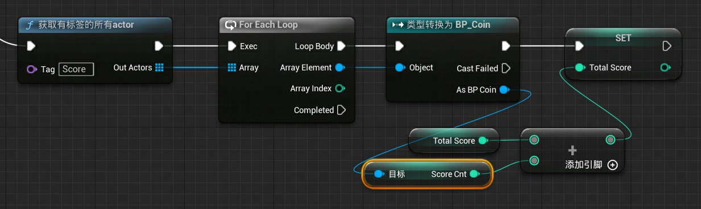This screenshot has height=209, width=701.
Task: Click the SET node exec input pin
Action: 579,46
